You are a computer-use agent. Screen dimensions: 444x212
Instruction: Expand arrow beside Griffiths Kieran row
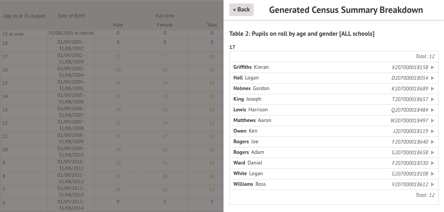click(x=433, y=67)
